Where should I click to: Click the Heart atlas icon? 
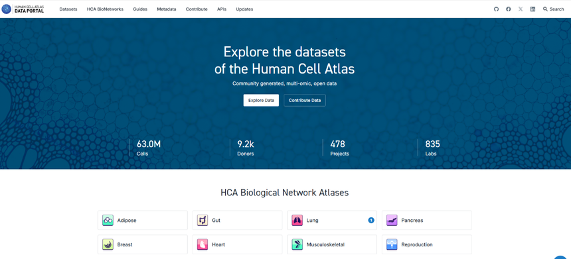(203, 244)
